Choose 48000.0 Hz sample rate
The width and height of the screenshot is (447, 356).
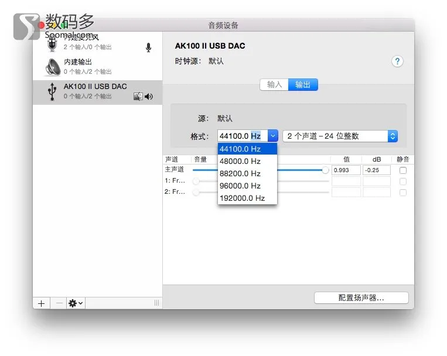tap(247, 161)
